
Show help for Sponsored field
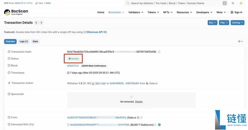[x=9, y=94]
